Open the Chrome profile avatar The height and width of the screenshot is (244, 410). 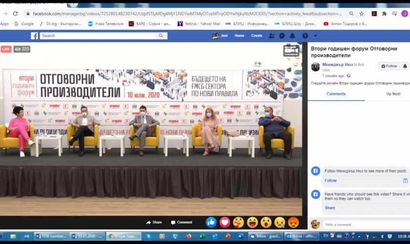click(x=405, y=14)
